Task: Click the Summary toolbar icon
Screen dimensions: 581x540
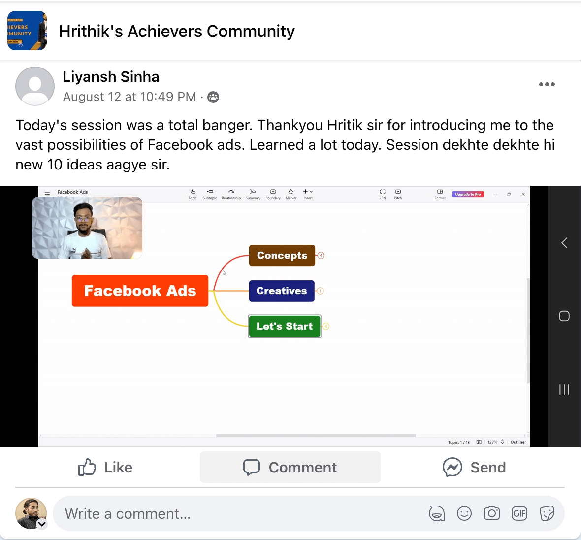Action: pyautogui.click(x=253, y=192)
